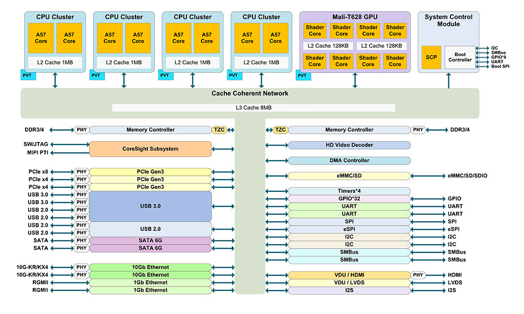Screen dimensions: 524x314
Task: Select the DMA Controller block
Action: 349,160
